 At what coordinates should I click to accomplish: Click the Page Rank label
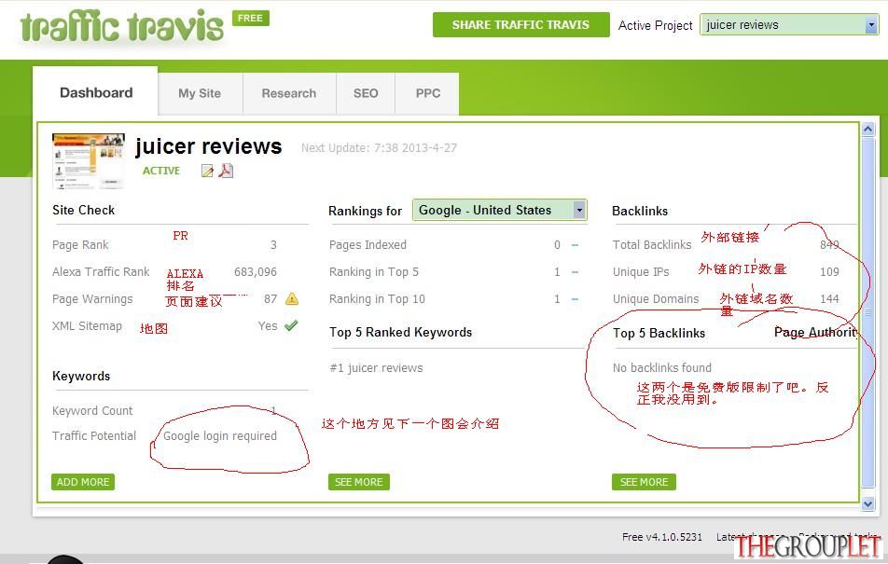pyautogui.click(x=80, y=244)
